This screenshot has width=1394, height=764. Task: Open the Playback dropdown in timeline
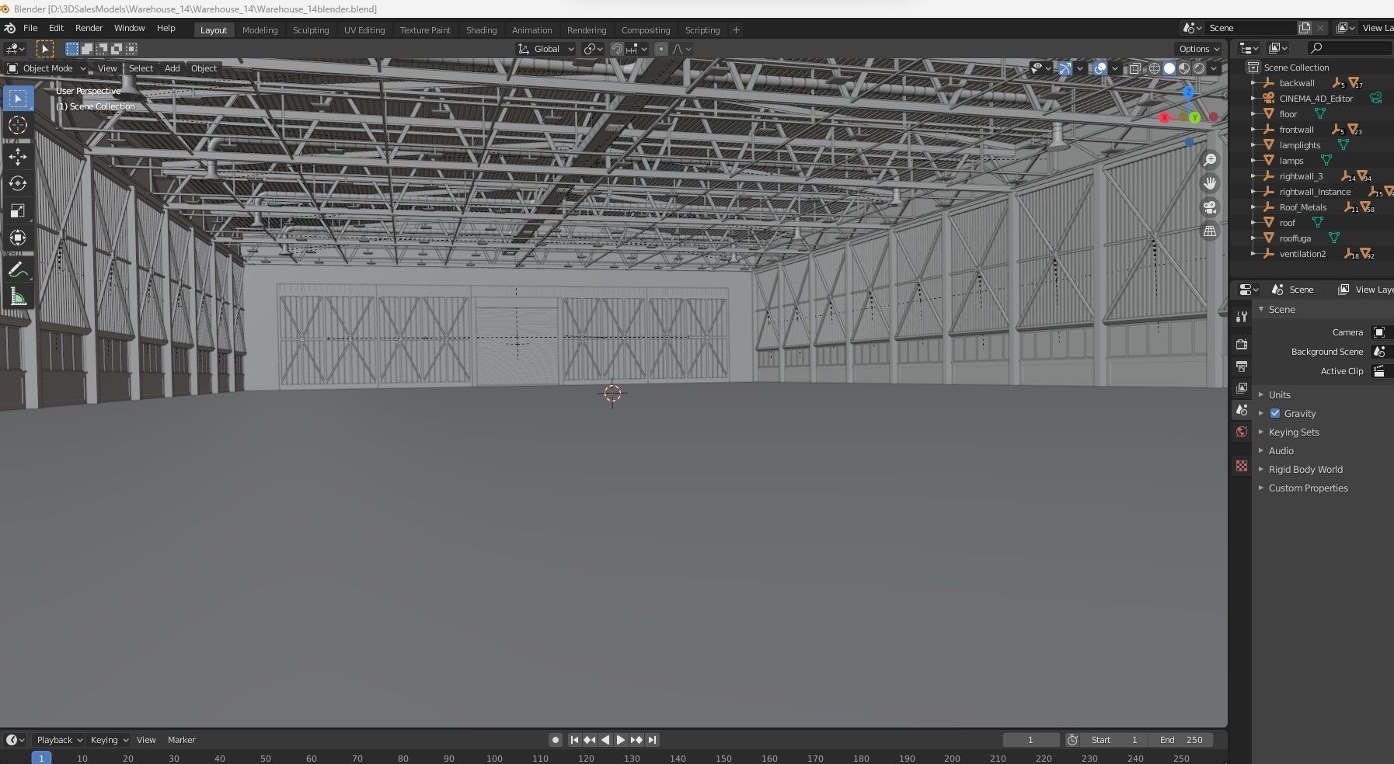[58, 740]
